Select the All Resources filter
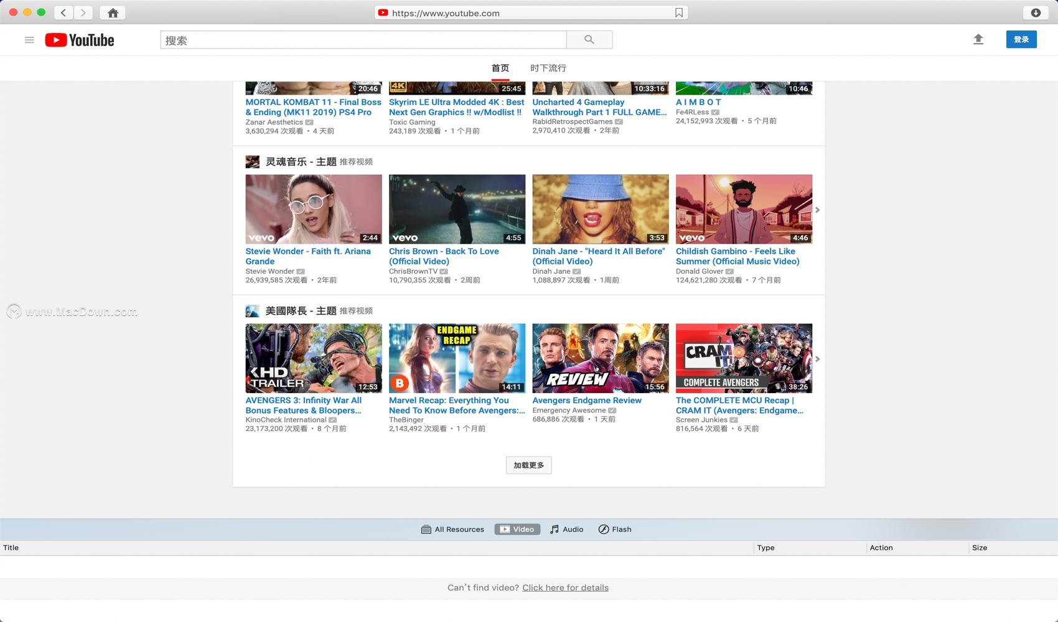This screenshot has width=1058, height=622. 452,529
